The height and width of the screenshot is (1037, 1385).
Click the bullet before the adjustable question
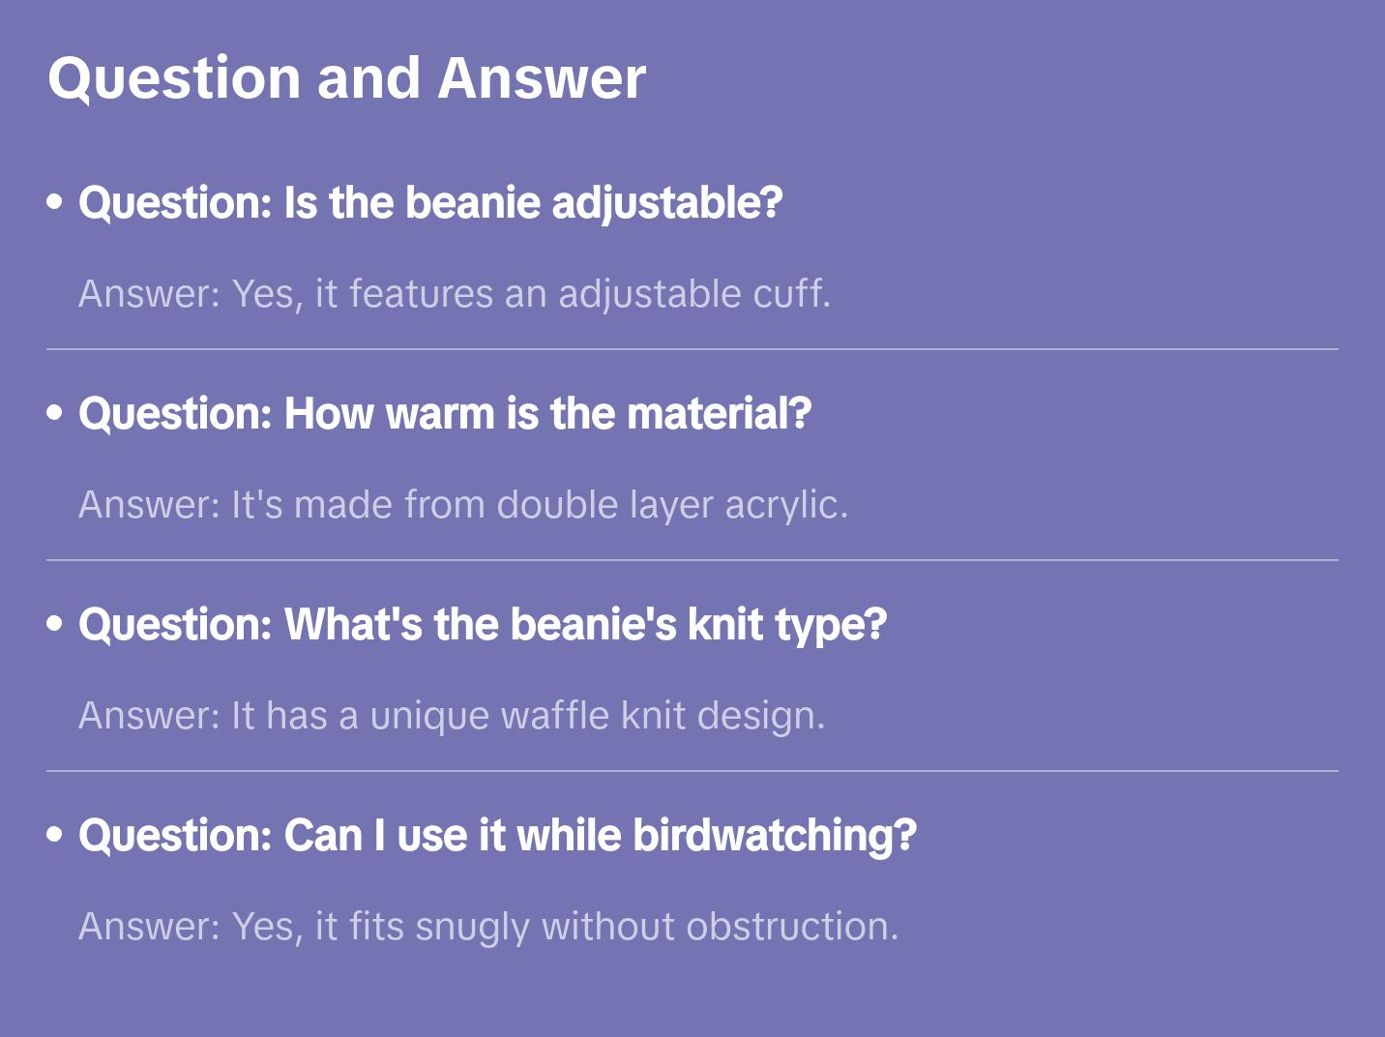tap(55, 202)
